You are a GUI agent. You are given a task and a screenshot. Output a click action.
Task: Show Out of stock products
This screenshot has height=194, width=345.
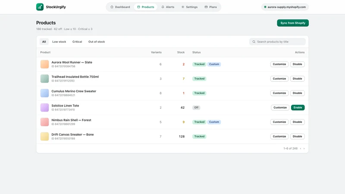point(97,41)
